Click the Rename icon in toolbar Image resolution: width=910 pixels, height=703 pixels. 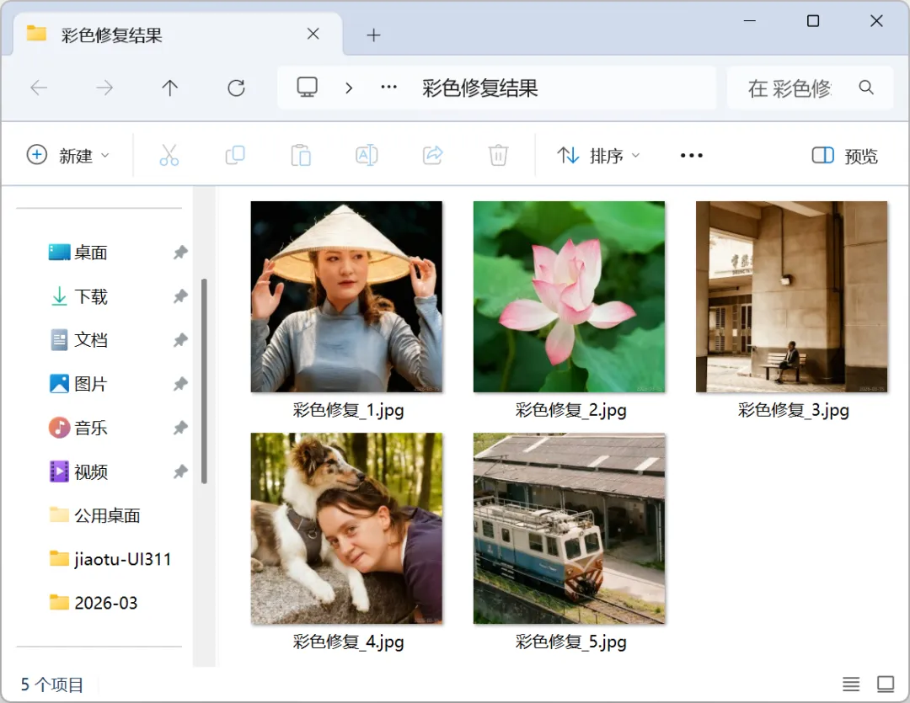point(367,156)
